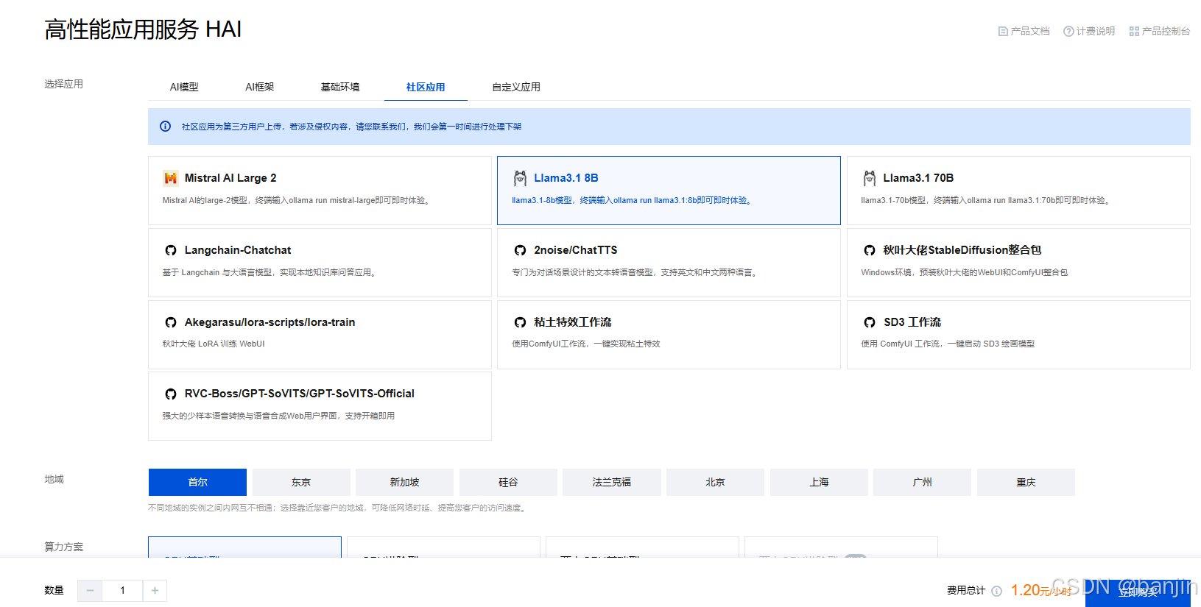Click the 计费说明 question mark icon
1201x607 pixels.
[1068, 32]
